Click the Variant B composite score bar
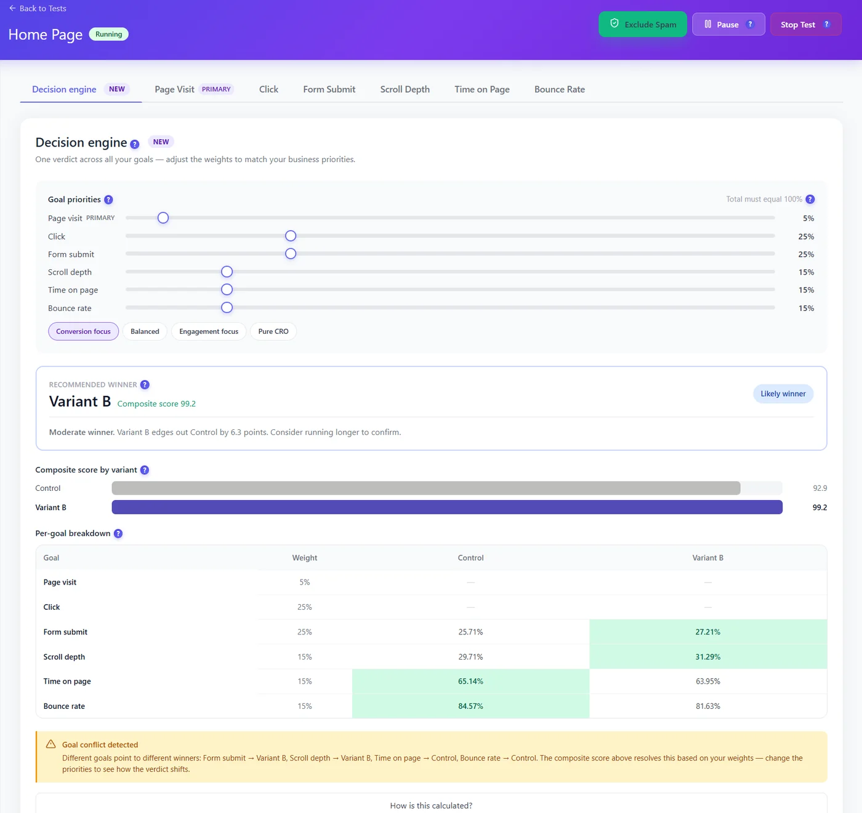Viewport: 862px width, 813px height. click(447, 507)
